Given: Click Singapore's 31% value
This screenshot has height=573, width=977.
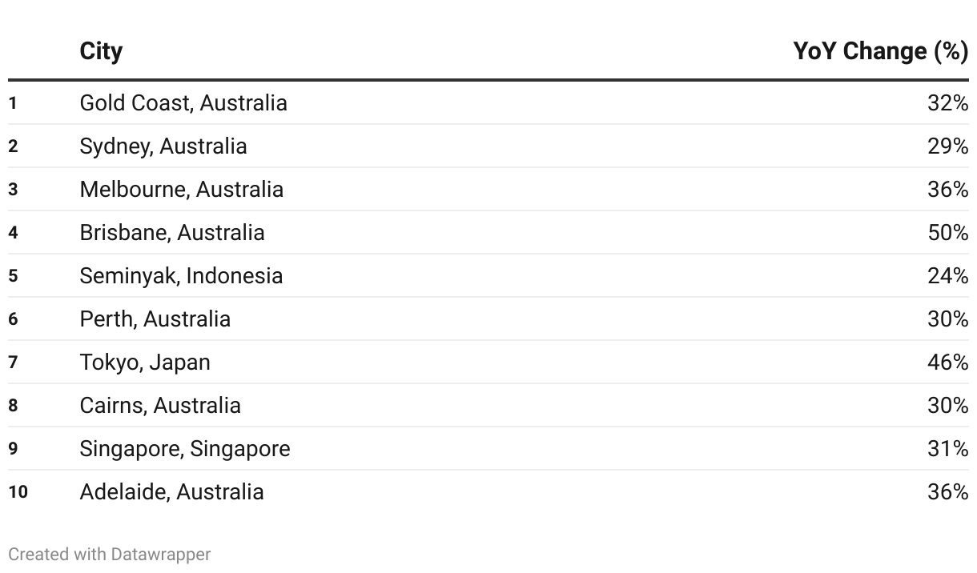Looking at the screenshot, I should (948, 448).
